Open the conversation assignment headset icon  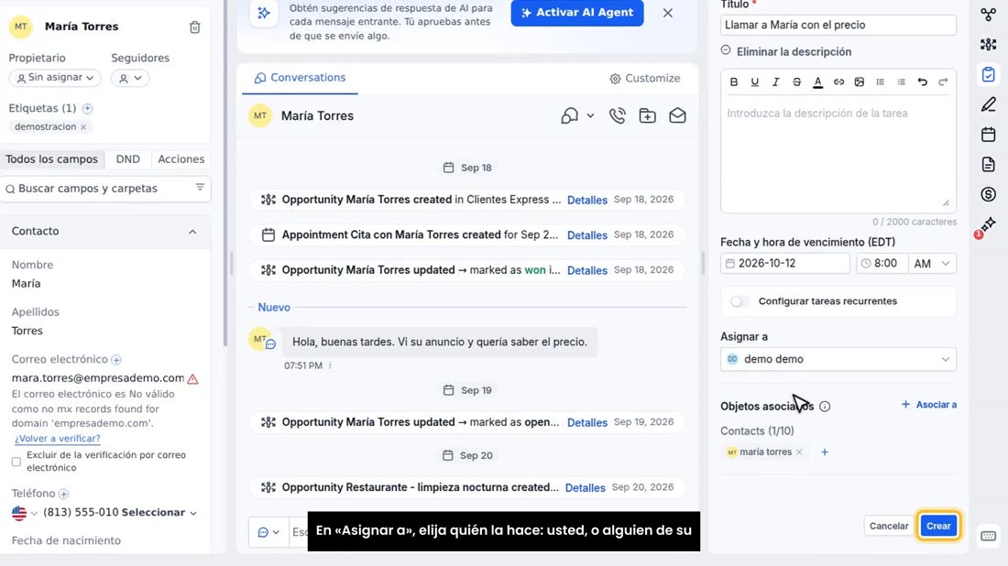(x=570, y=115)
